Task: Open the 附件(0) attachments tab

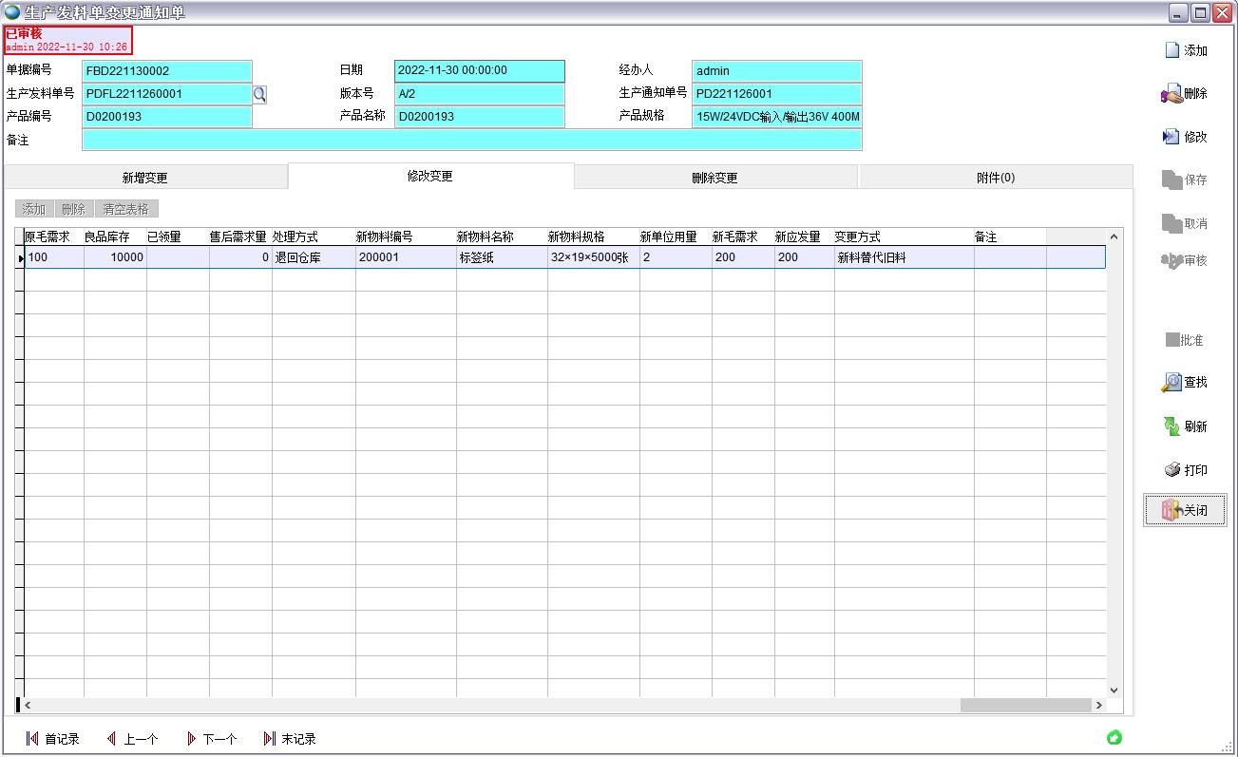Action: coord(995,178)
